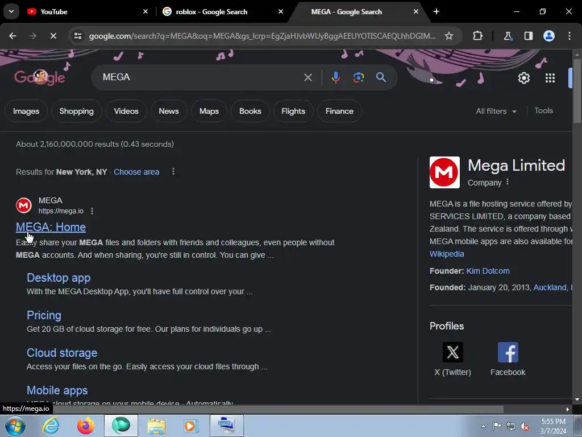Open Chrome three-dot menu
This screenshot has height=437, width=582.
tap(569, 36)
